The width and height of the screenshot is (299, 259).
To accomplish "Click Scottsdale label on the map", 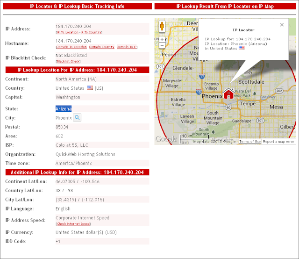I will tap(251, 82).
